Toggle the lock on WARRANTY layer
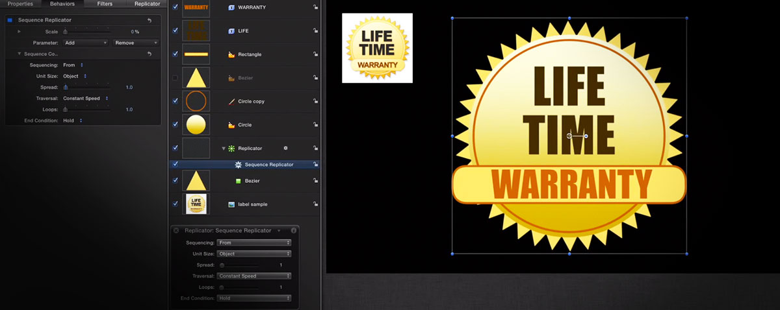The image size is (780, 310). [315, 8]
